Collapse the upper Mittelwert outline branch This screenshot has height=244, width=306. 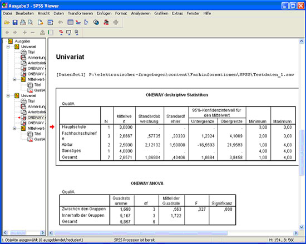(x=14, y=79)
